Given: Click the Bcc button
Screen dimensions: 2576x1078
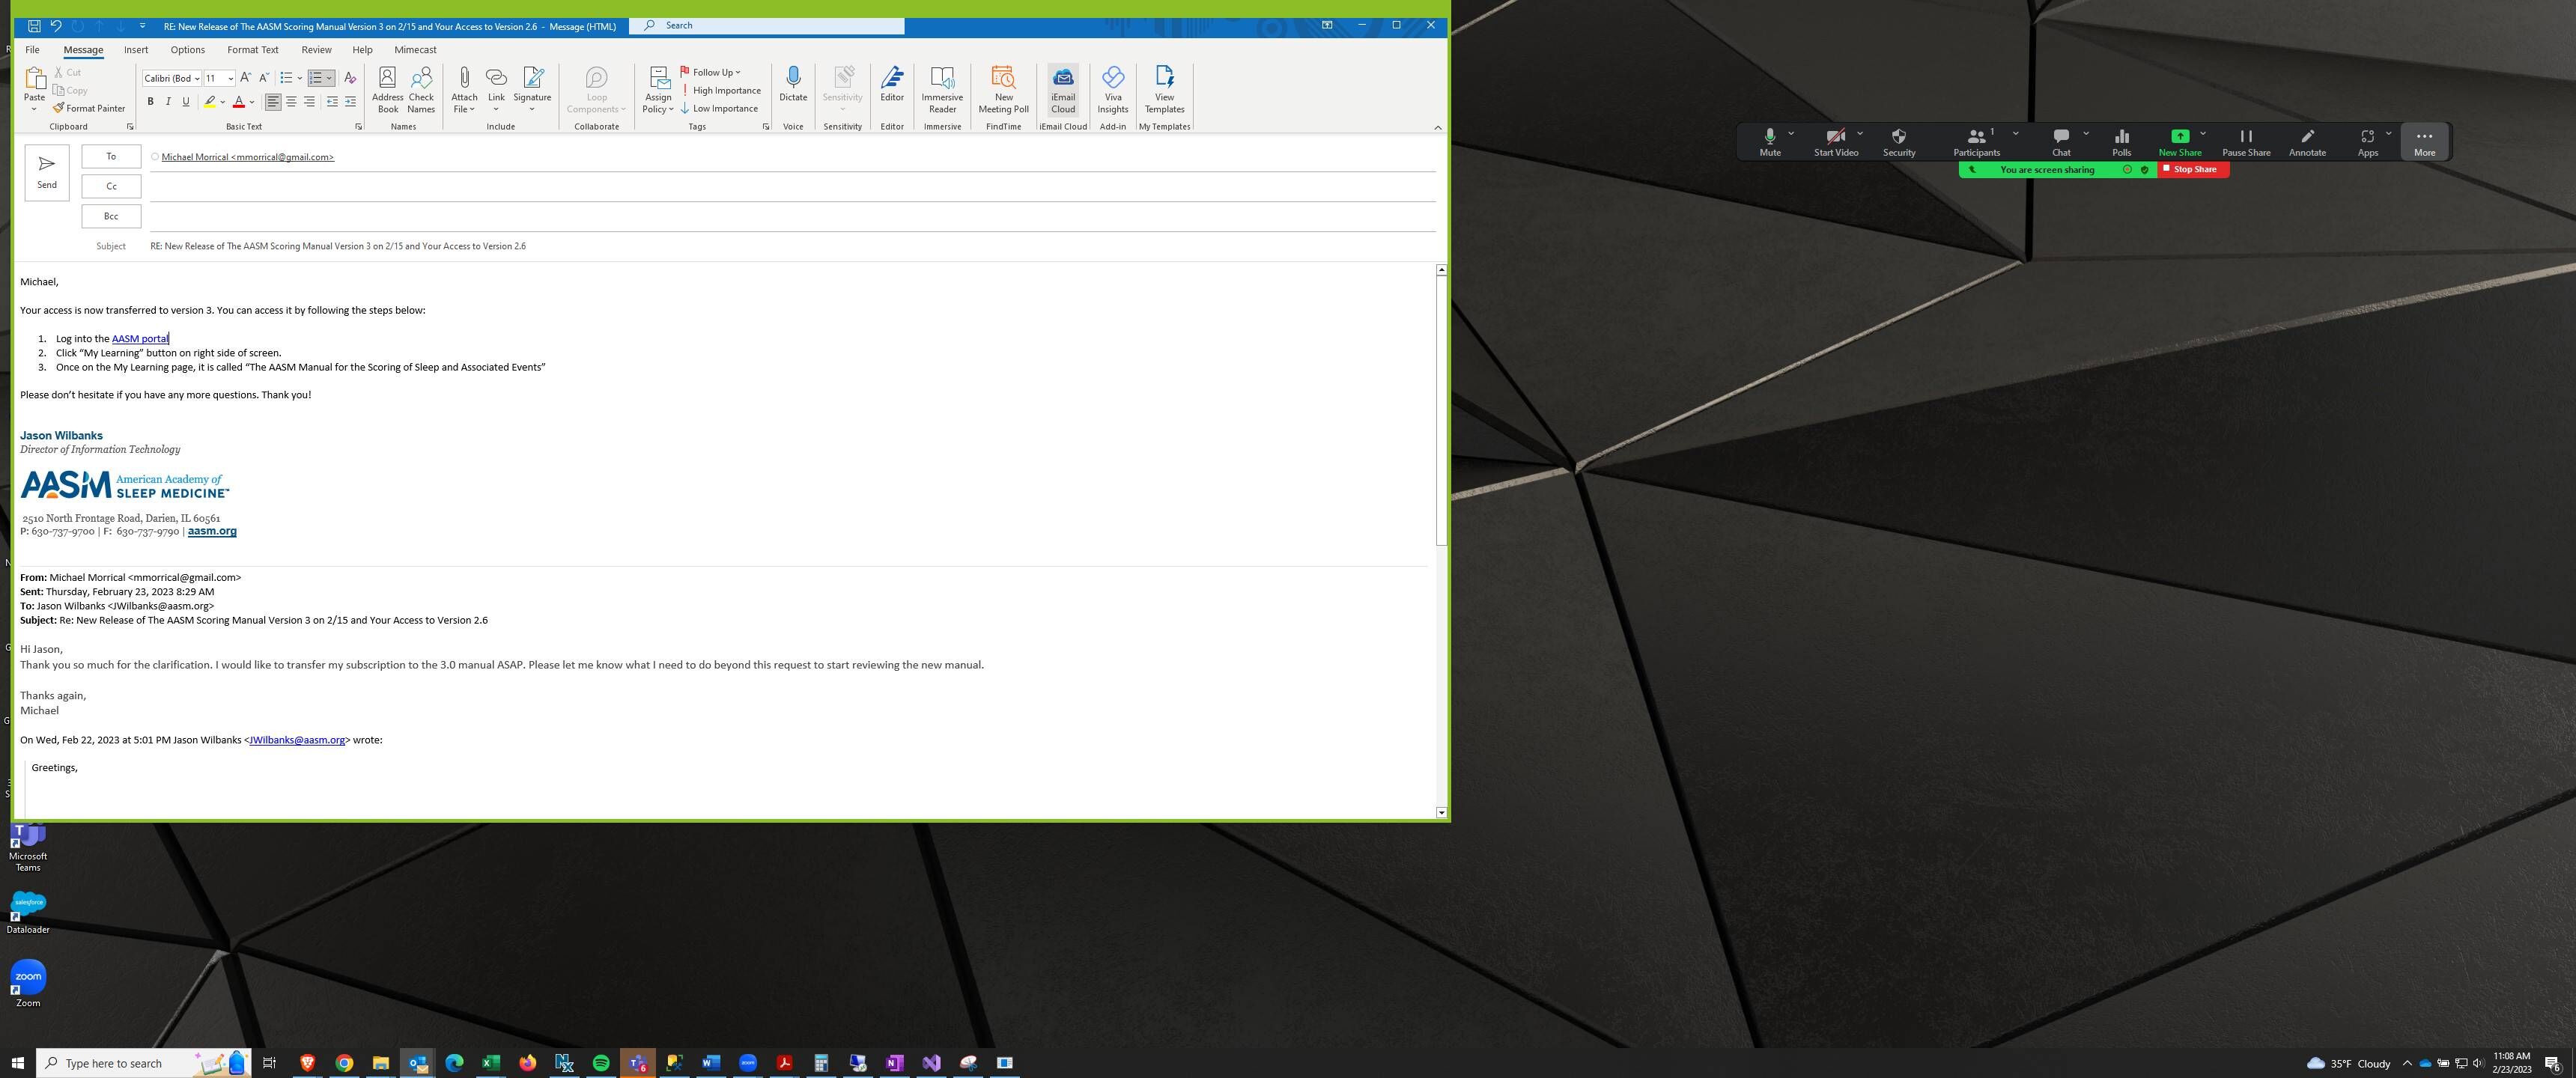Looking at the screenshot, I should (111, 216).
